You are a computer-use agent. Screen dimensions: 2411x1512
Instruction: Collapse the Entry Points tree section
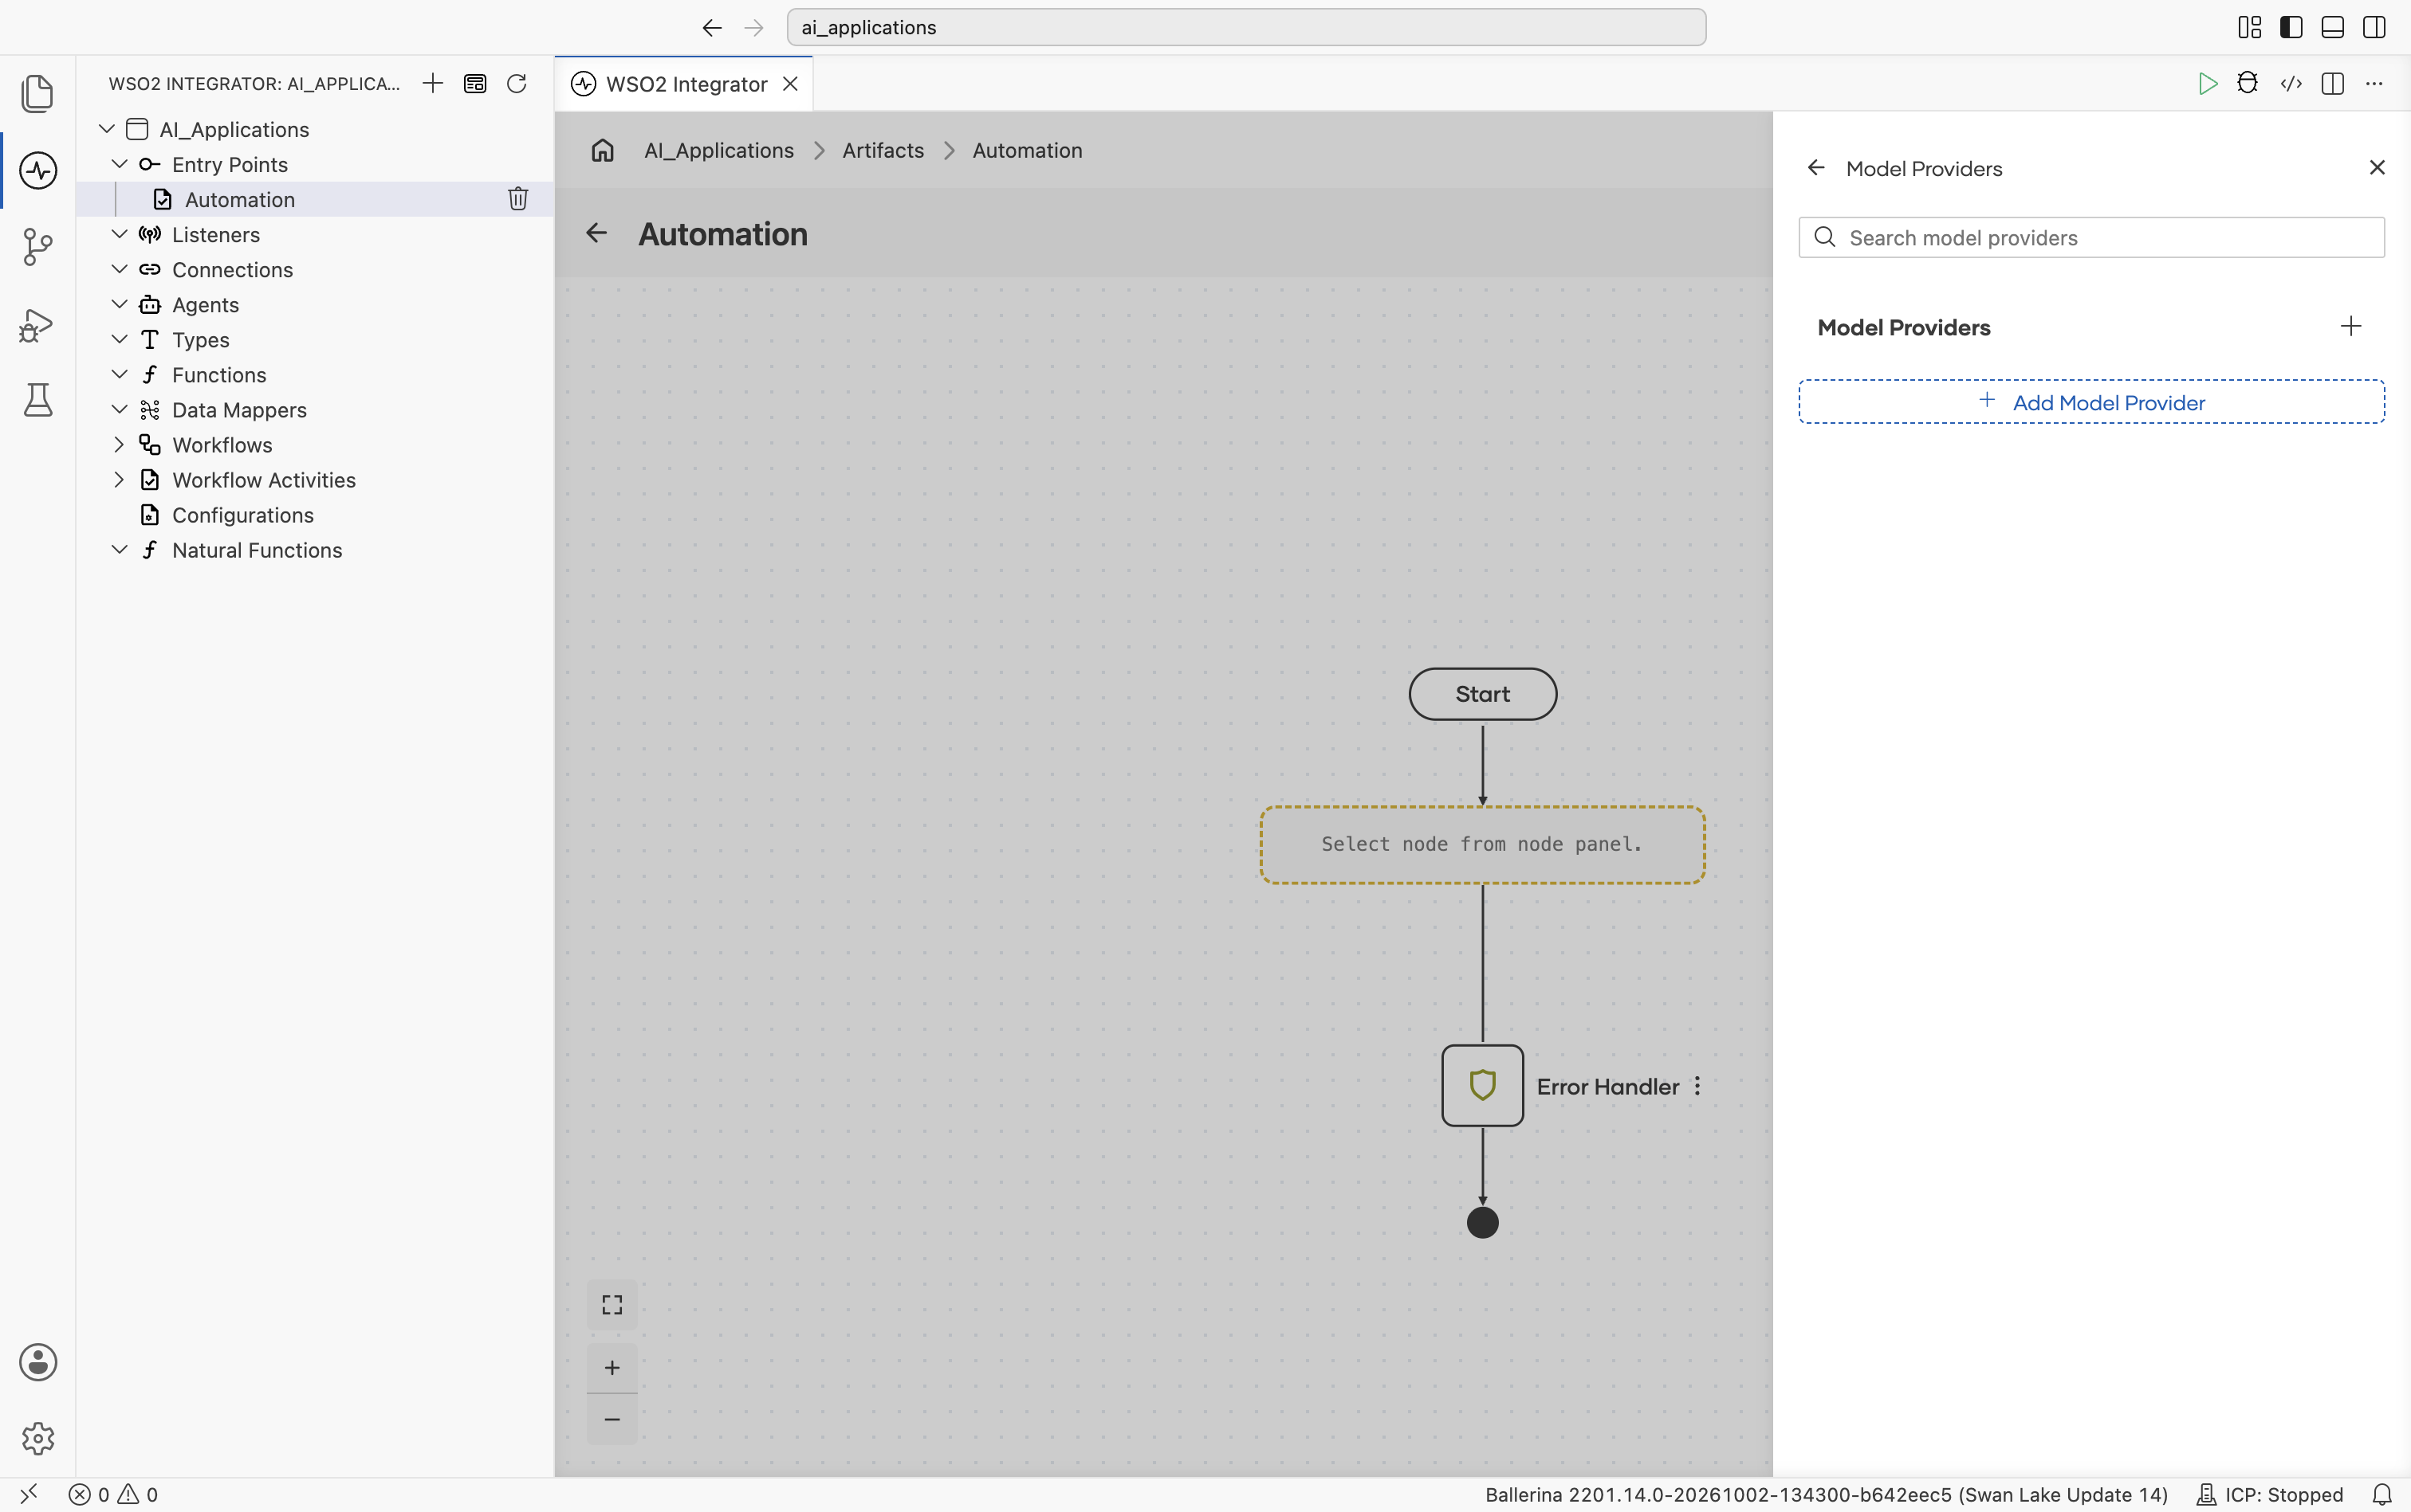pyautogui.click(x=119, y=164)
